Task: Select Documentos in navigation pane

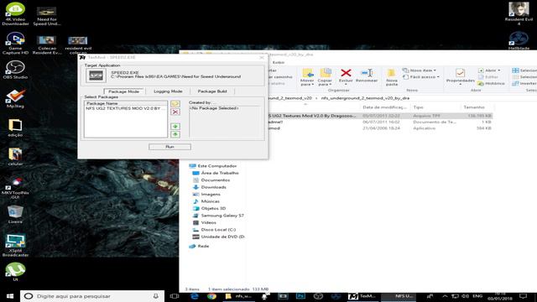Action: pyautogui.click(x=211, y=180)
